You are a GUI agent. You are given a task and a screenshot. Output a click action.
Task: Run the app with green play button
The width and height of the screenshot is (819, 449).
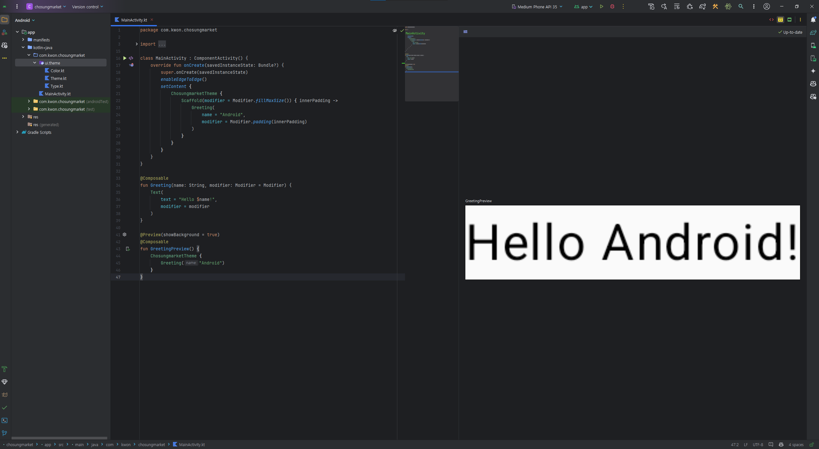click(601, 6)
